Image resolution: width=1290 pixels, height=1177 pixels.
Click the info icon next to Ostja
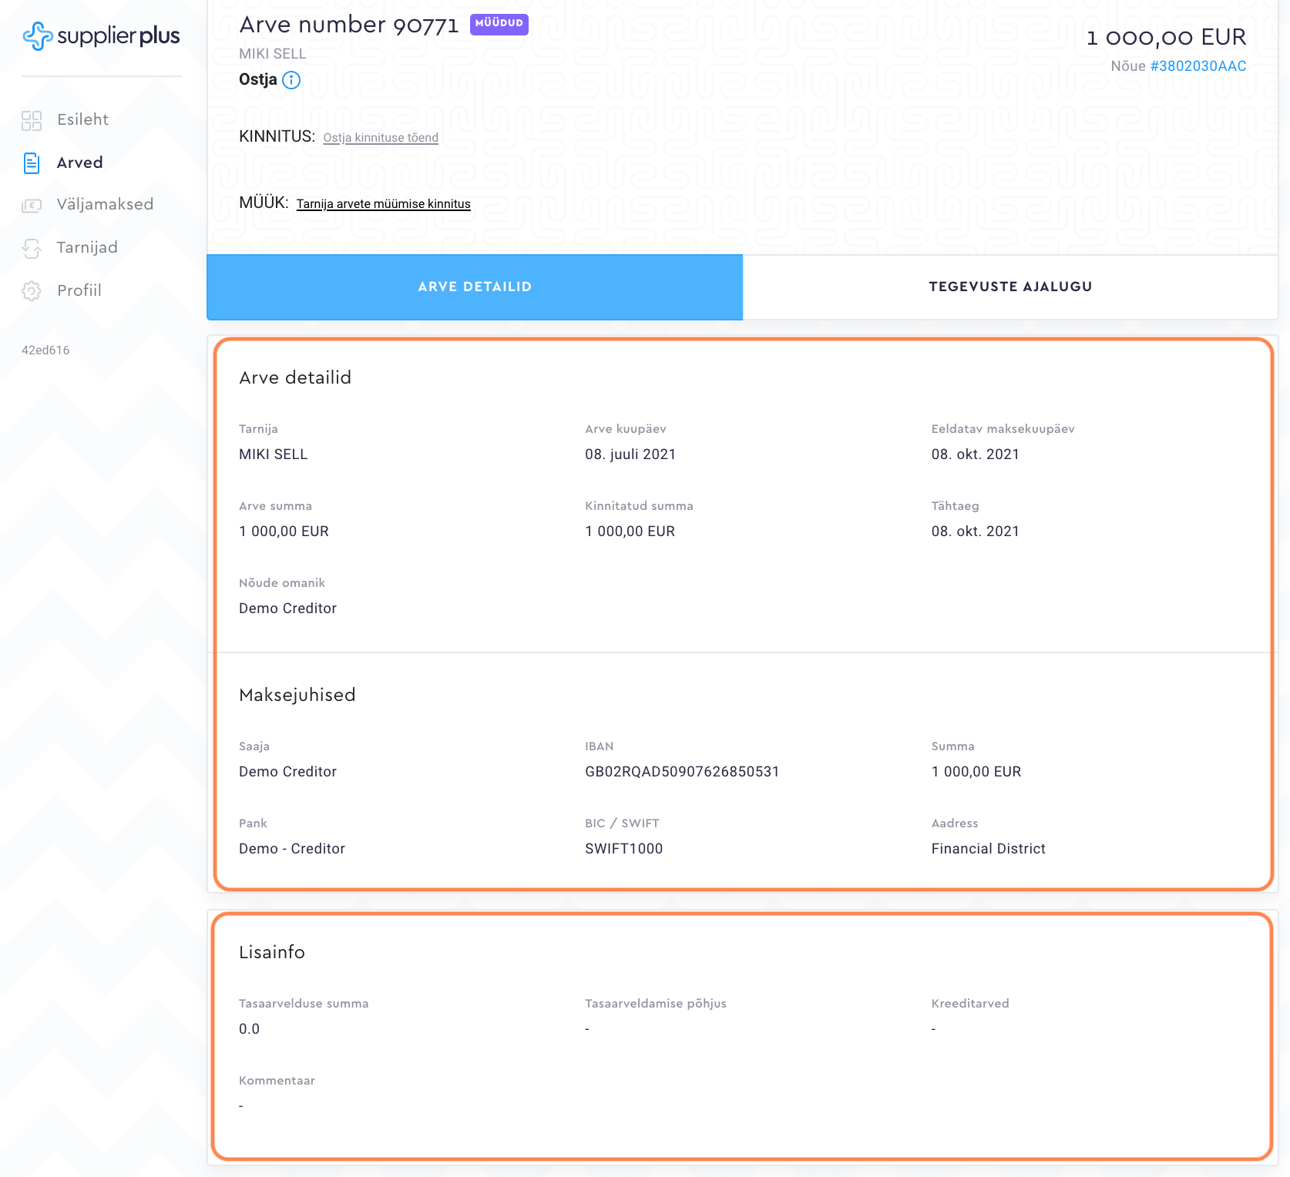tap(291, 80)
